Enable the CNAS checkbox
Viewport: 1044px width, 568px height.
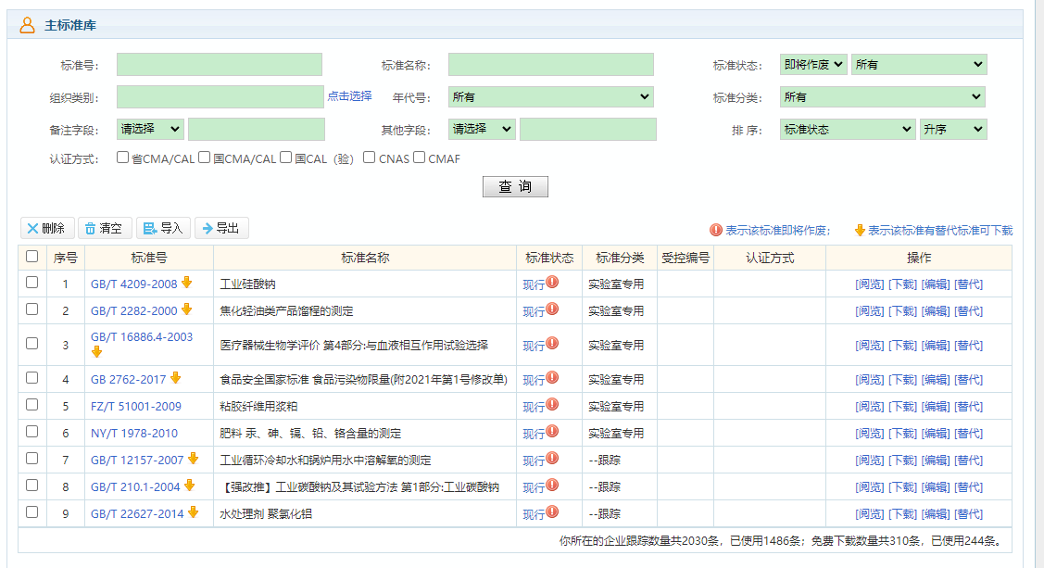[369, 158]
